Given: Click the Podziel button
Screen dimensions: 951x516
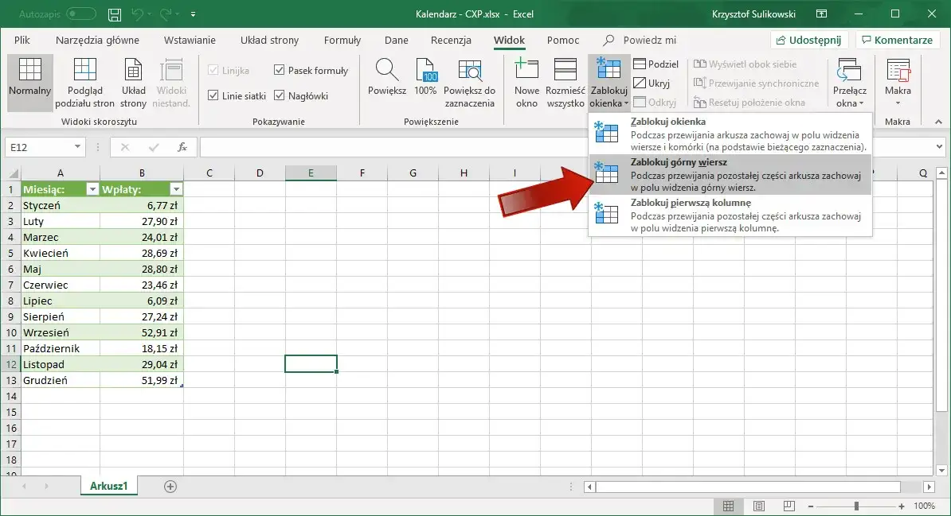Looking at the screenshot, I should (x=656, y=64).
